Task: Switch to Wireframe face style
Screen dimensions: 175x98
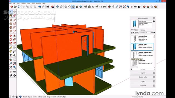Action: tap(66, 7)
